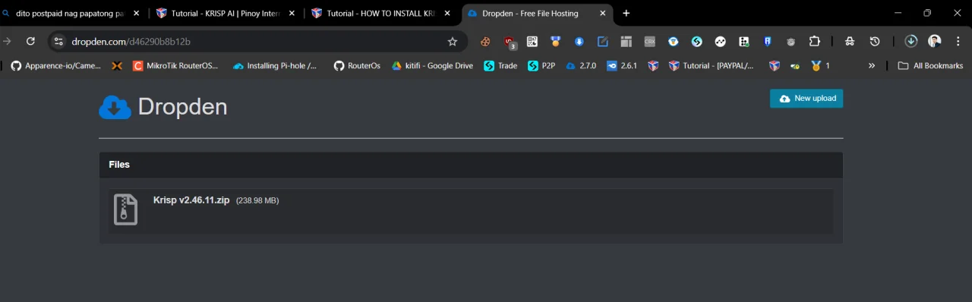Open the RouterOs GitHub bookmark

coord(358,66)
